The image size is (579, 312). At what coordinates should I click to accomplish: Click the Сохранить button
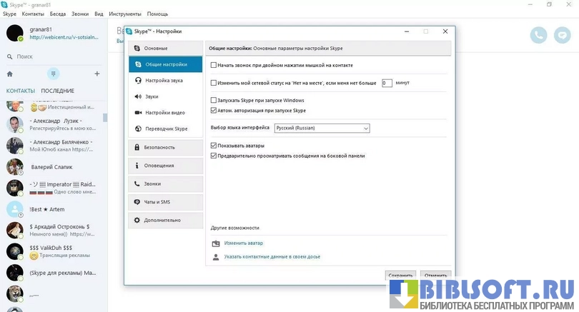click(400, 275)
